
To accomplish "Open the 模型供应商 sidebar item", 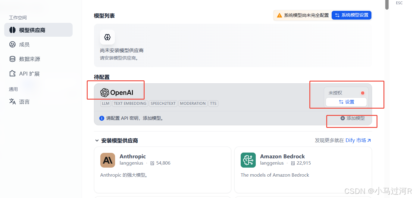I will coord(38,30).
